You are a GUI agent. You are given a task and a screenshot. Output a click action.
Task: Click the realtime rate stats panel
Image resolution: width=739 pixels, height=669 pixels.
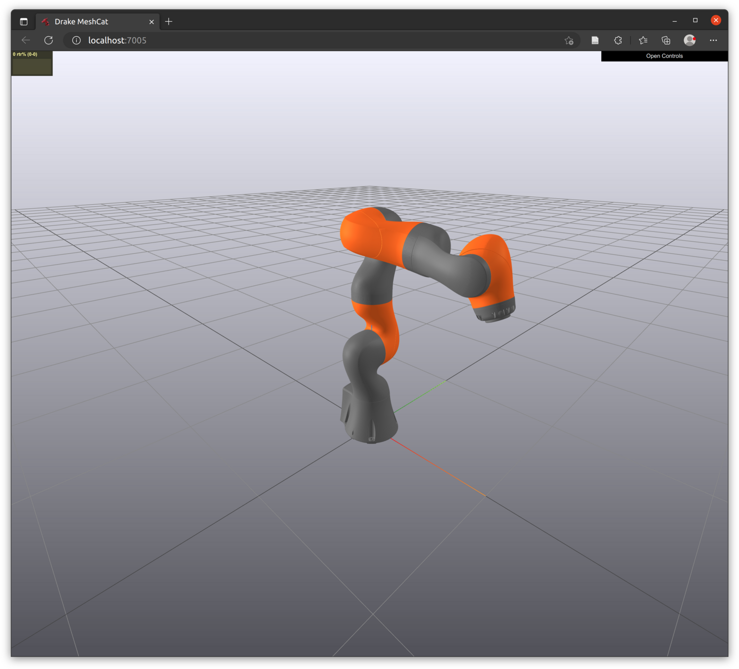click(32, 63)
